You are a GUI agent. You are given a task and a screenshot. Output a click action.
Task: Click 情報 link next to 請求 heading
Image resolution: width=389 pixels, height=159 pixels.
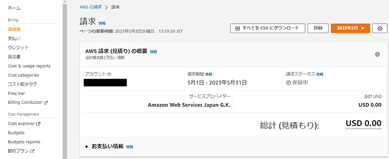102,23
